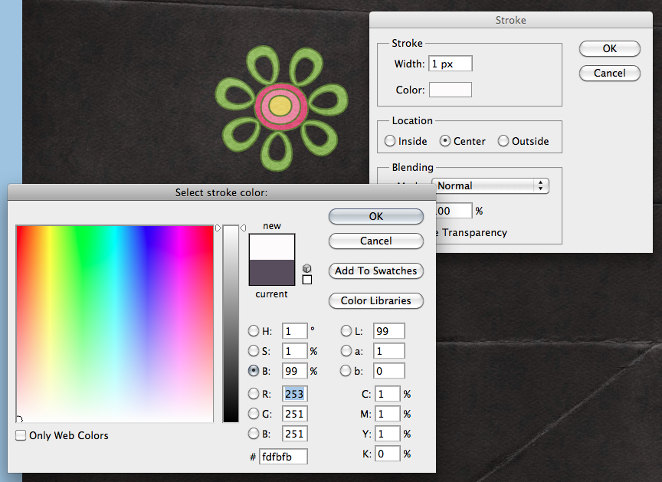Click the new color preview swatch
Viewport: 662px width, 482px height.
(x=272, y=247)
